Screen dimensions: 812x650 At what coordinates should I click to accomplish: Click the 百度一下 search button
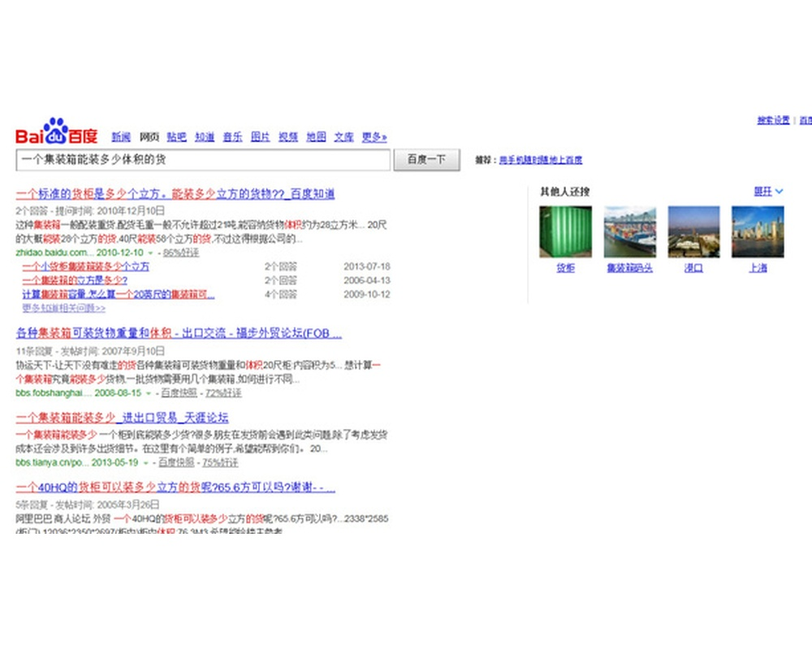pyautogui.click(x=427, y=159)
